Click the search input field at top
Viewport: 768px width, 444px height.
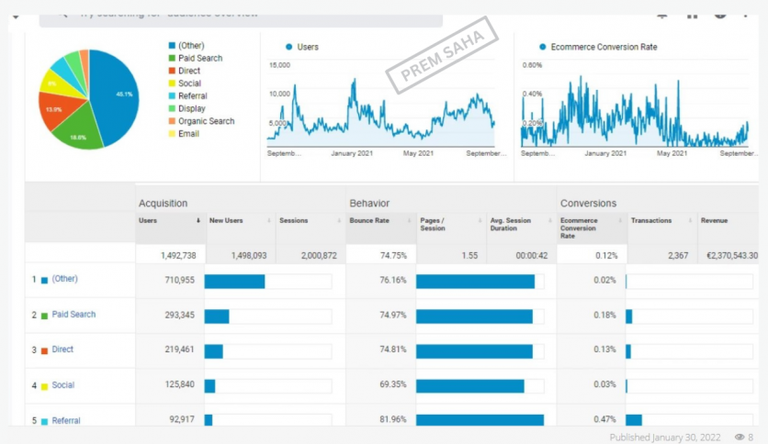[248, 15]
